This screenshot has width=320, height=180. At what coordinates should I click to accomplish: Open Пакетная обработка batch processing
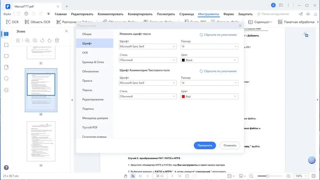[x=296, y=22]
